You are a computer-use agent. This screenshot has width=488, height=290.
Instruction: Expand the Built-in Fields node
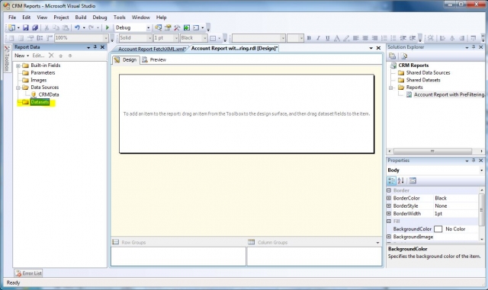click(18, 65)
